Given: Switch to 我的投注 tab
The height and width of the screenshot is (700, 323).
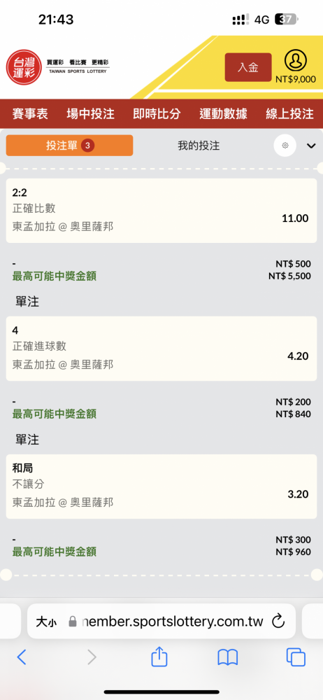Looking at the screenshot, I should click(199, 146).
